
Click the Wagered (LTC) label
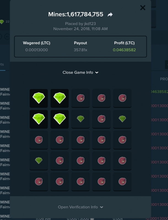click(37, 43)
